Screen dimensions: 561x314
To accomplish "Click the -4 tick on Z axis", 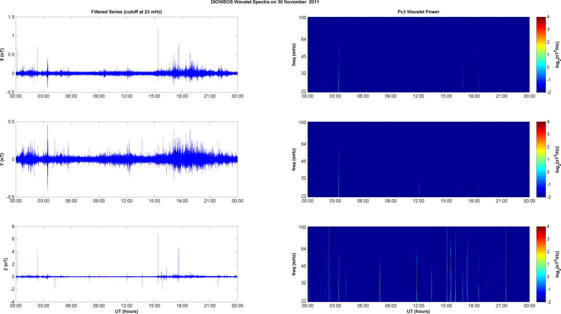I will [x=12, y=302].
